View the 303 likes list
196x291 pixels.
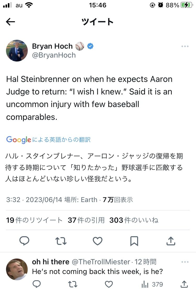click(134, 220)
